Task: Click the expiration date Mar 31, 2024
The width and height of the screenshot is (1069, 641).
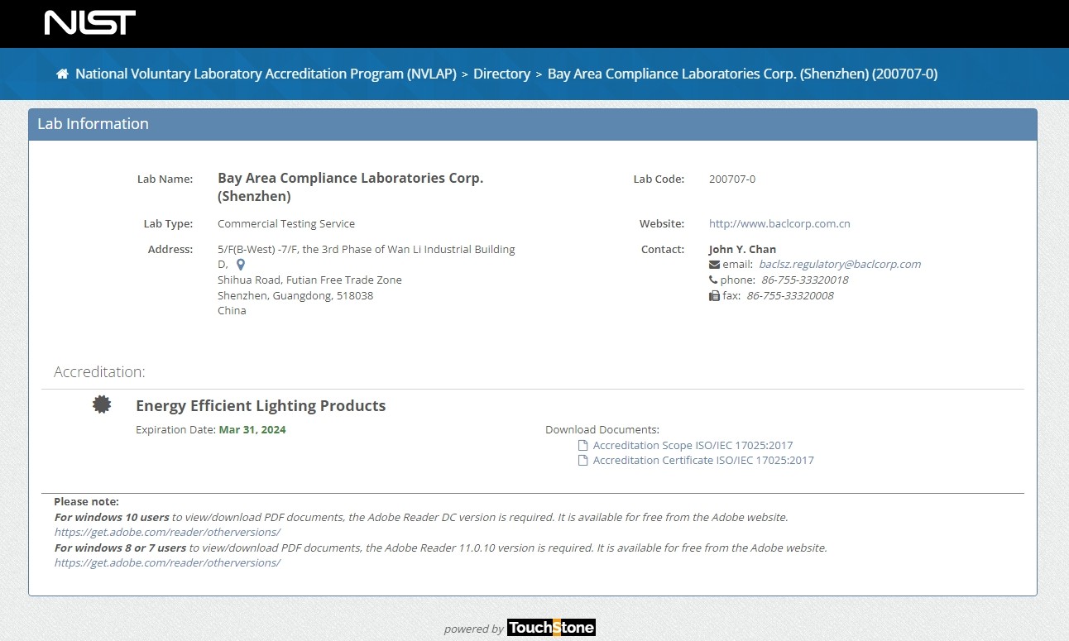Action: click(252, 429)
